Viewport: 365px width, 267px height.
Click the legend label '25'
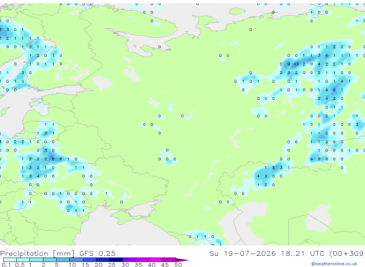coord(112,265)
